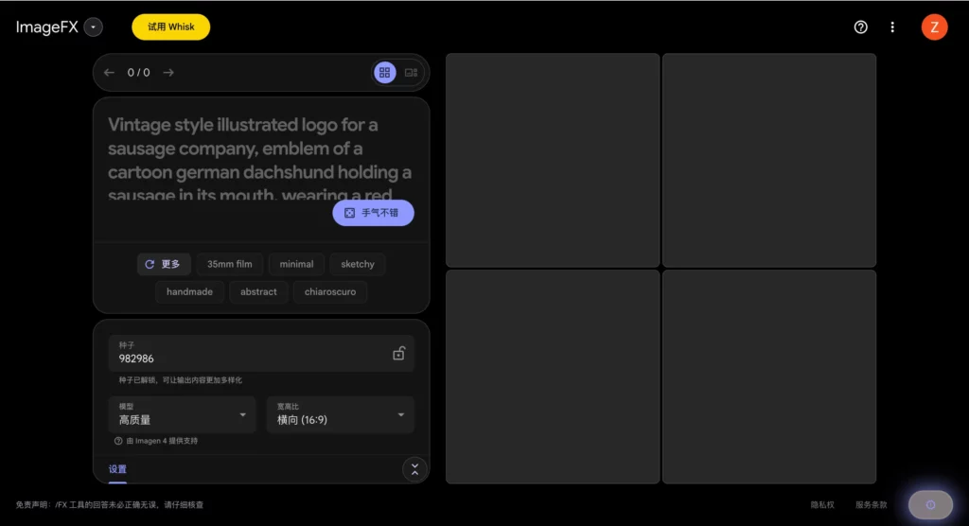
Task: Click the seed unlocked hint text
Action: point(181,380)
